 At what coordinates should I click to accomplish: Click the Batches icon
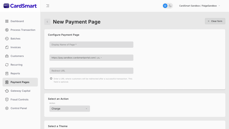[x=7, y=39]
